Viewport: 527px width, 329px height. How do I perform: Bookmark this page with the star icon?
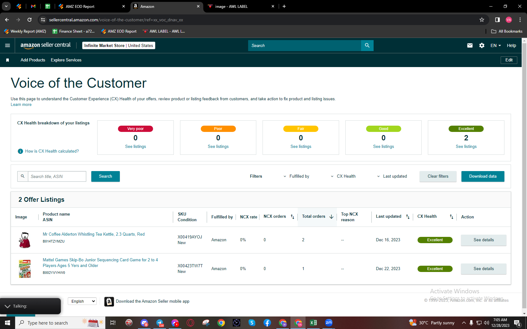(x=482, y=20)
